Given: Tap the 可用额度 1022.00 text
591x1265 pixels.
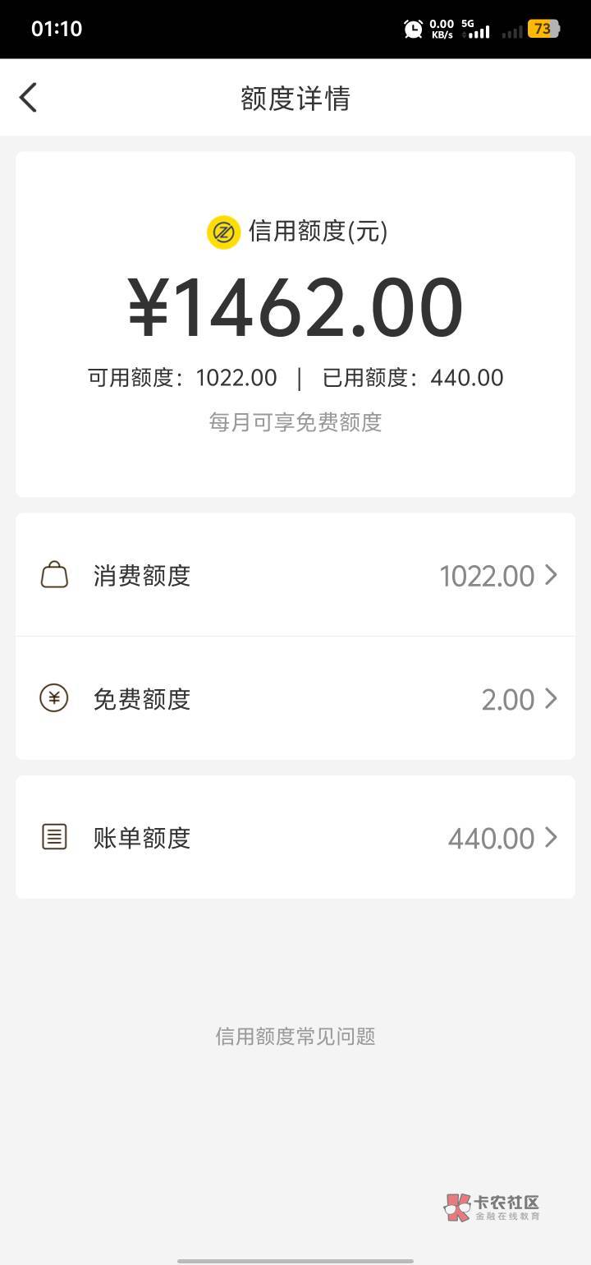Looking at the screenshot, I should [182, 378].
